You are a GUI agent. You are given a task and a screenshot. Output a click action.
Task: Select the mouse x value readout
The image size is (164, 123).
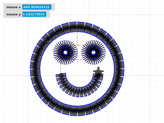37,7
